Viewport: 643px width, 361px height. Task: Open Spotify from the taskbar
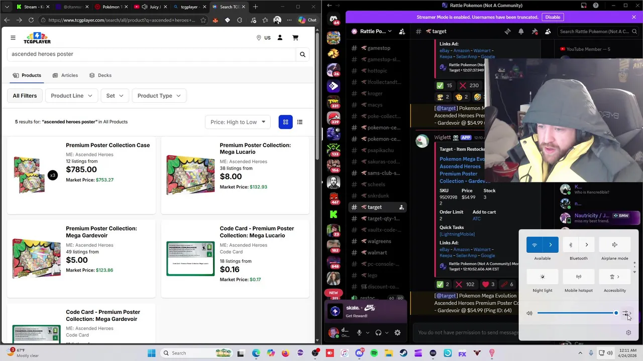point(374,353)
